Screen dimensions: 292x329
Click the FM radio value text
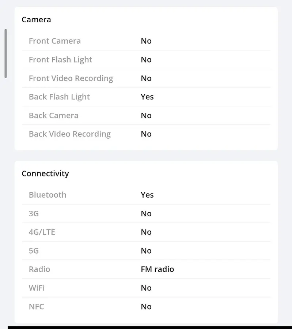tap(158, 269)
